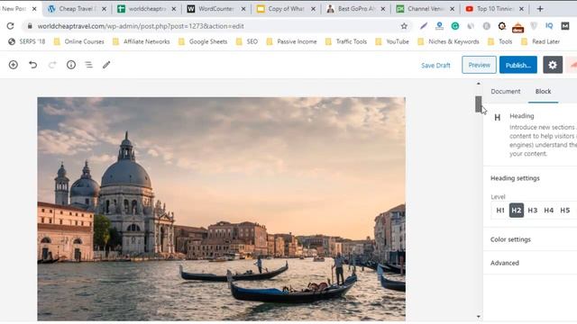Select the H2 heading level
Viewport: 577px width, 324px height.
[x=517, y=211]
